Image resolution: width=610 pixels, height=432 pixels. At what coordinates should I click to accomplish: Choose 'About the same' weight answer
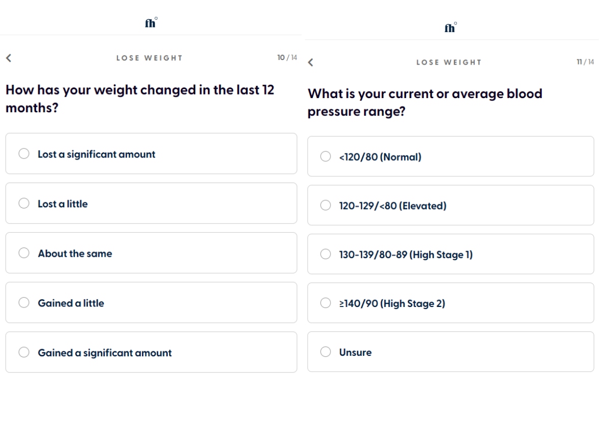[150, 253]
